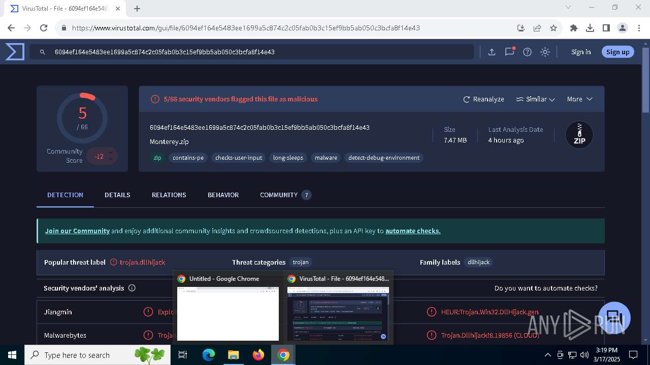Viewport: 650px width, 365px height.
Task: Open Windows Start menu
Action: point(12,355)
